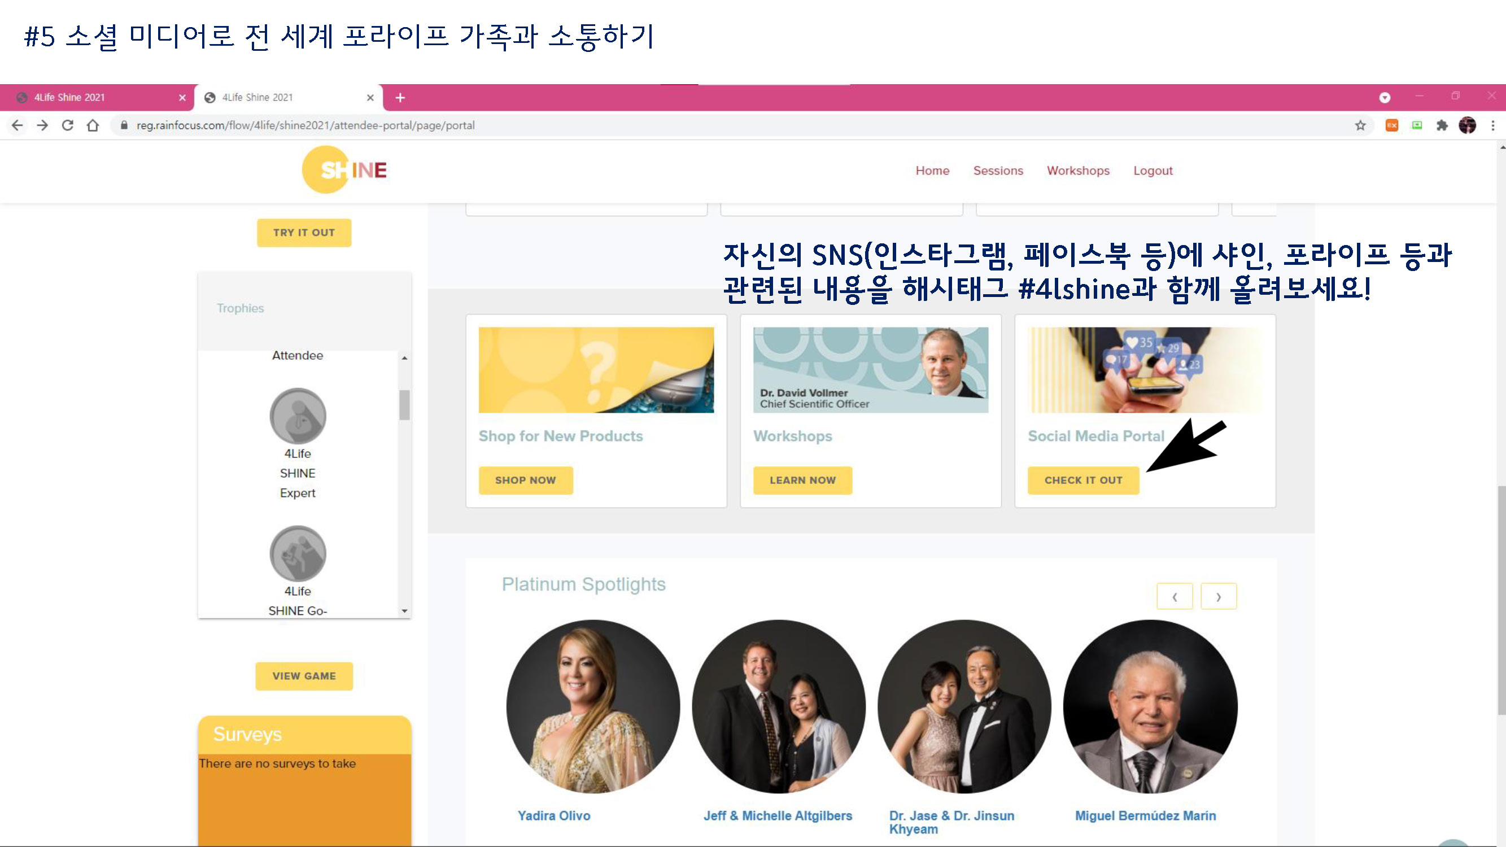Click the 4Life SHINE Go- trophy badge
Screen dimensions: 1506x847
[298, 553]
